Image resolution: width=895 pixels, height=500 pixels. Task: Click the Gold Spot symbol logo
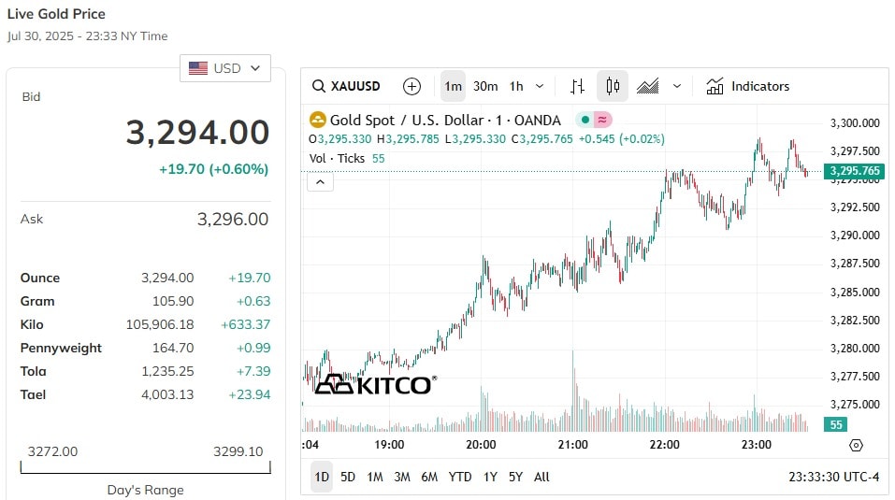[317, 120]
